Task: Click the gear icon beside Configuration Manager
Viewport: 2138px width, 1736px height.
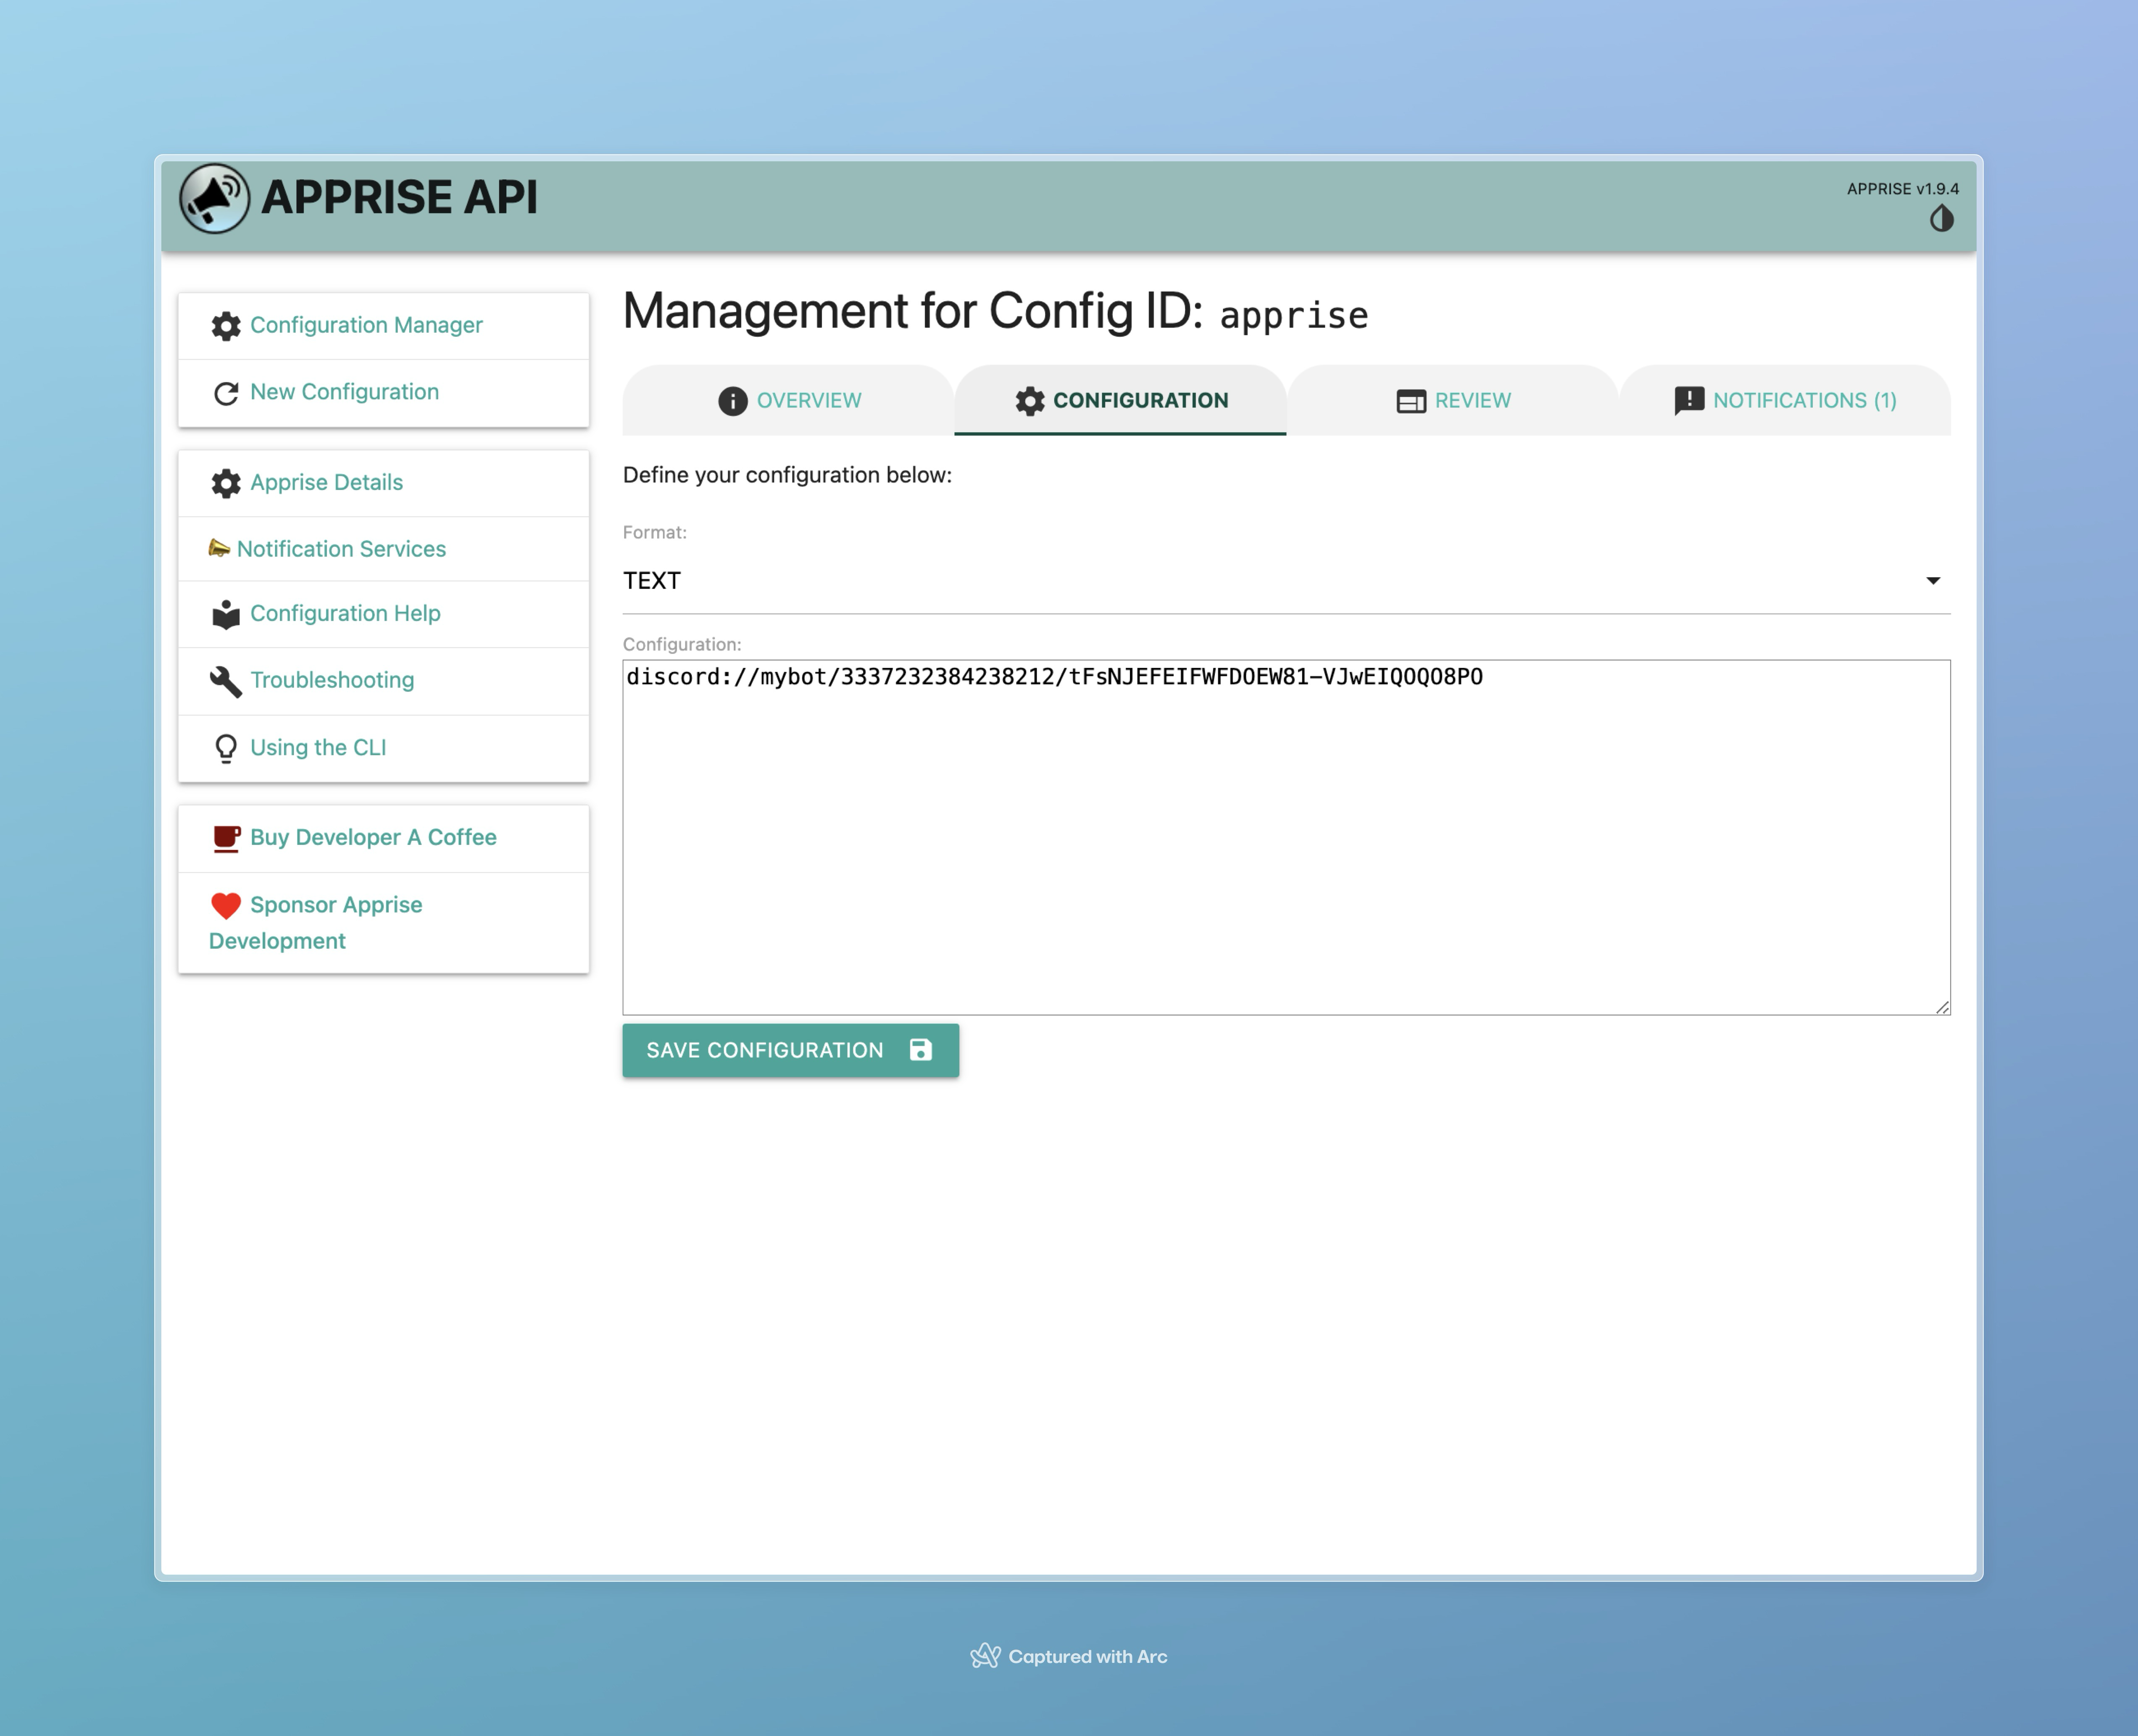Action: point(226,326)
